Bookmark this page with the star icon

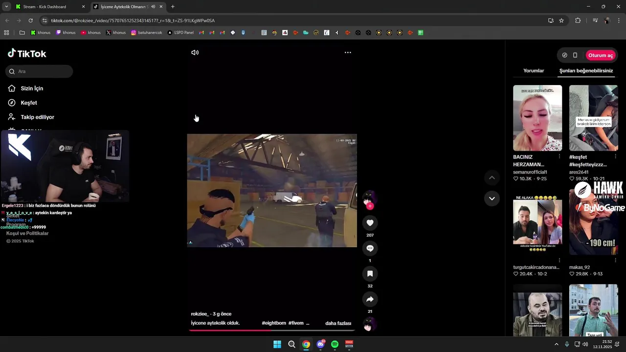pos(561,21)
